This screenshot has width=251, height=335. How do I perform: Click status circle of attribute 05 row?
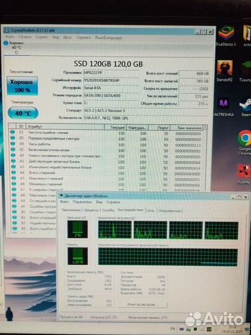click(13, 138)
